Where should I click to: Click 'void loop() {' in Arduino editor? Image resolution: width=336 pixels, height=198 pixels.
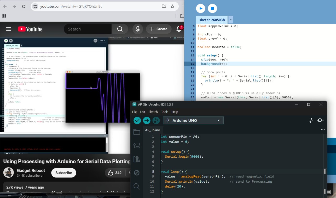pos(174,171)
